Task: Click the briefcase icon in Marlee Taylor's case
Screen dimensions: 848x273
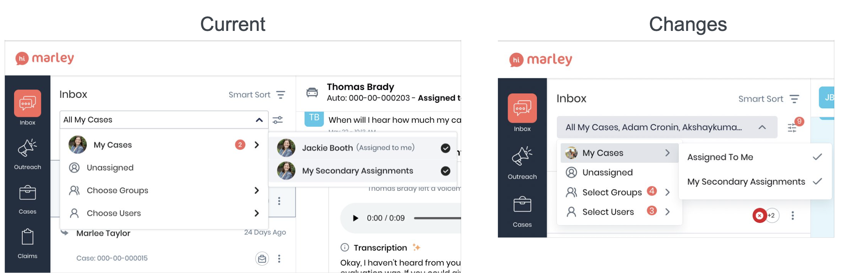Action: 262,259
